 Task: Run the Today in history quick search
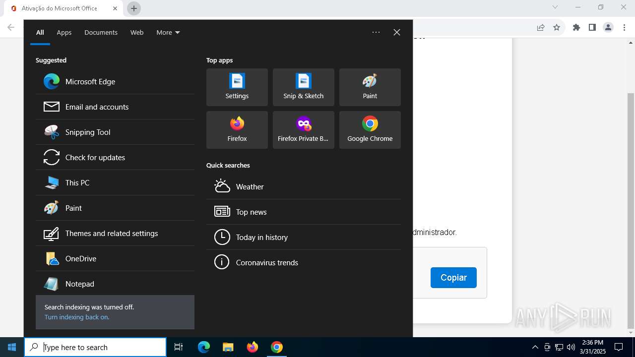304,237
